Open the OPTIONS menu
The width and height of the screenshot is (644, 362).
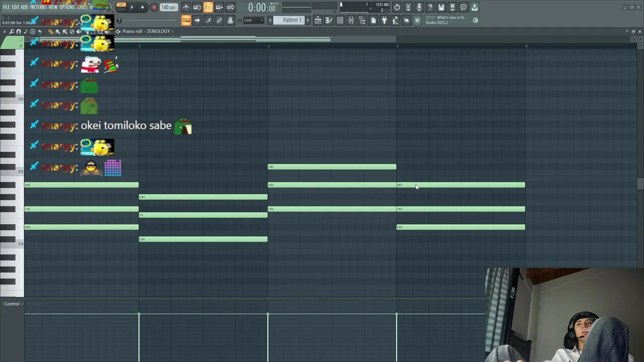click(x=67, y=7)
